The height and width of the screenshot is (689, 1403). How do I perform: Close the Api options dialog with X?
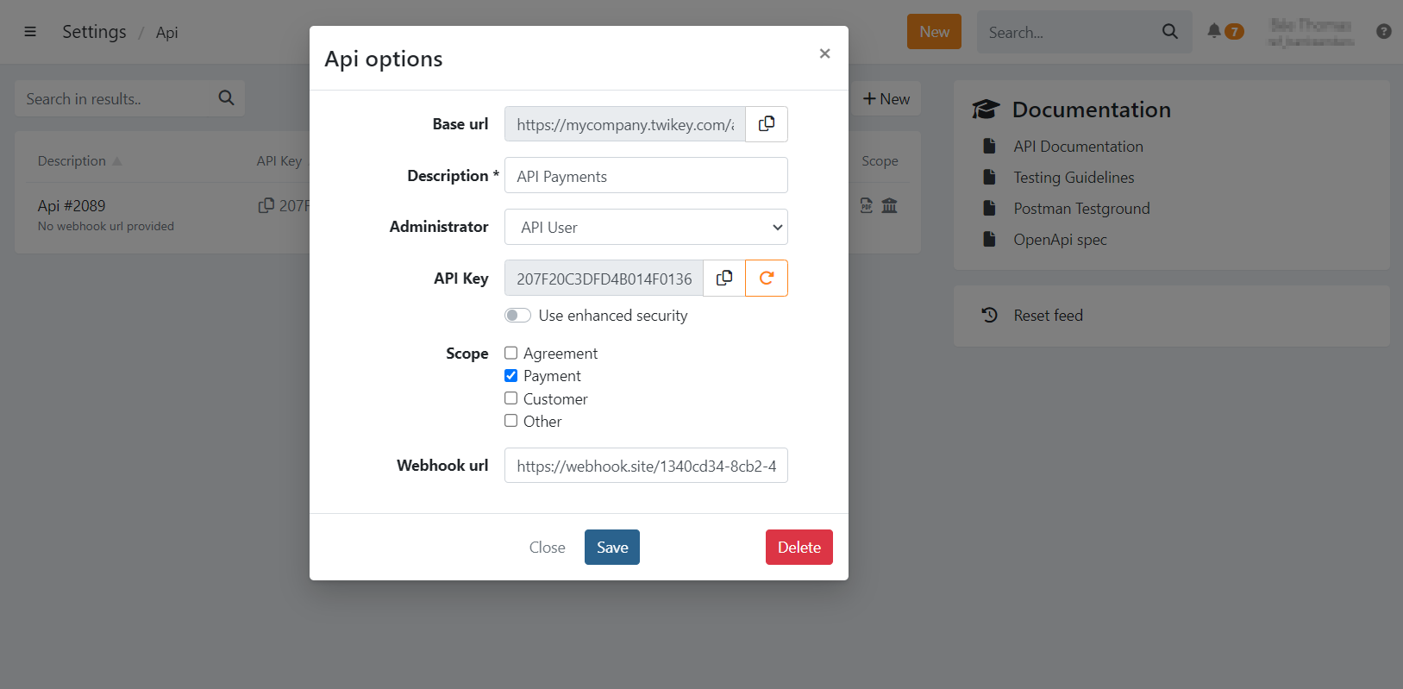point(824,53)
